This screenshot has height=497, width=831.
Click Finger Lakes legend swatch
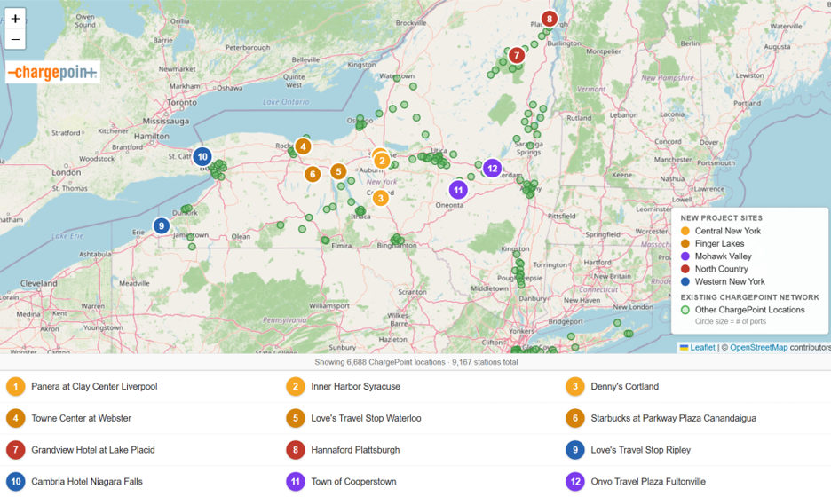685,244
